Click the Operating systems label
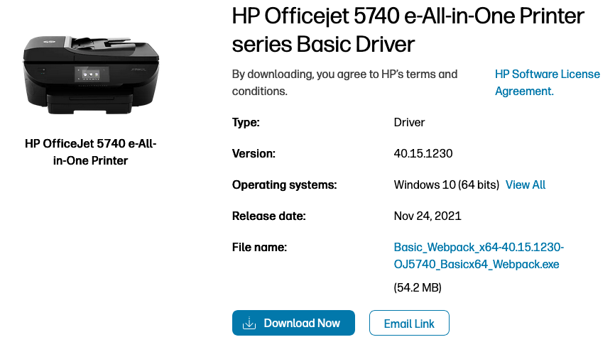The height and width of the screenshot is (342, 615). (x=284, y=184)
